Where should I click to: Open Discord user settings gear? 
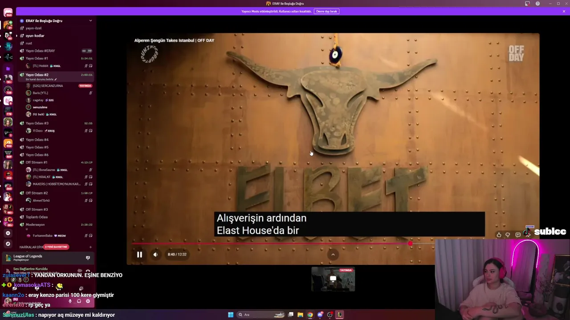click(x=88, y=301)
